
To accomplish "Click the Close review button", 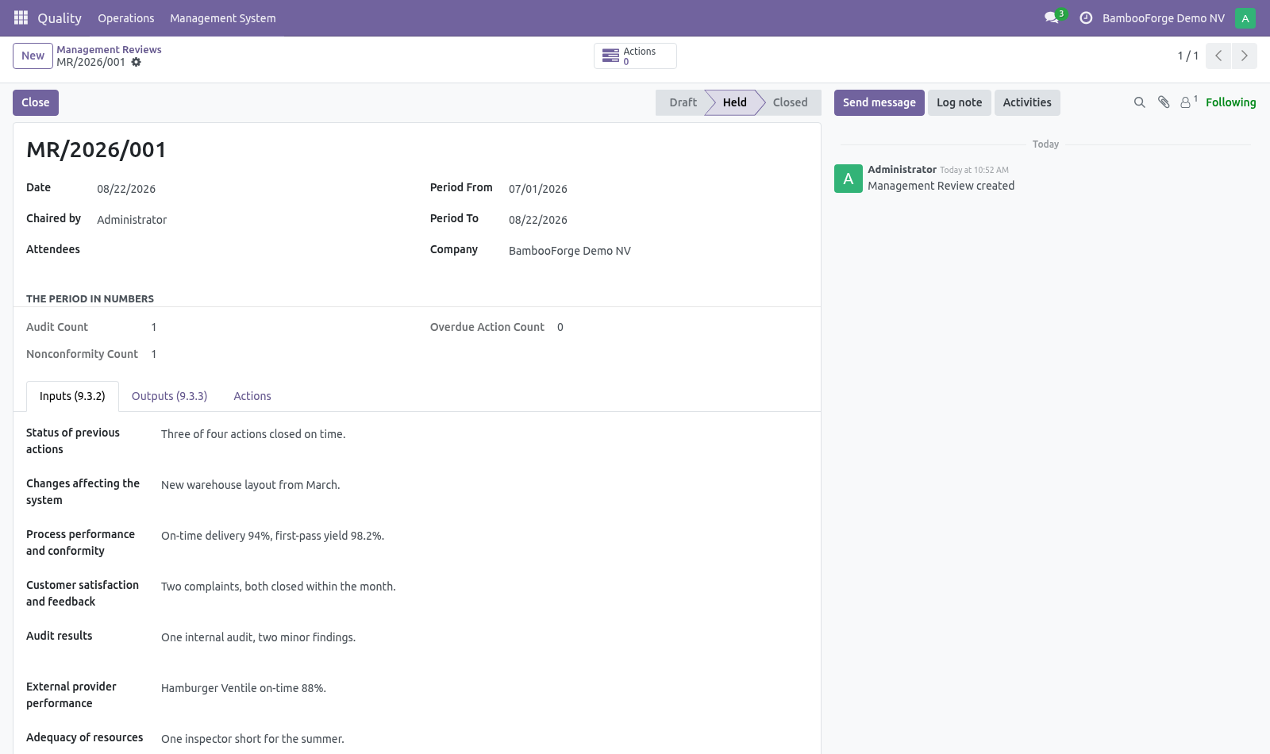I will (x=36, y=102).
